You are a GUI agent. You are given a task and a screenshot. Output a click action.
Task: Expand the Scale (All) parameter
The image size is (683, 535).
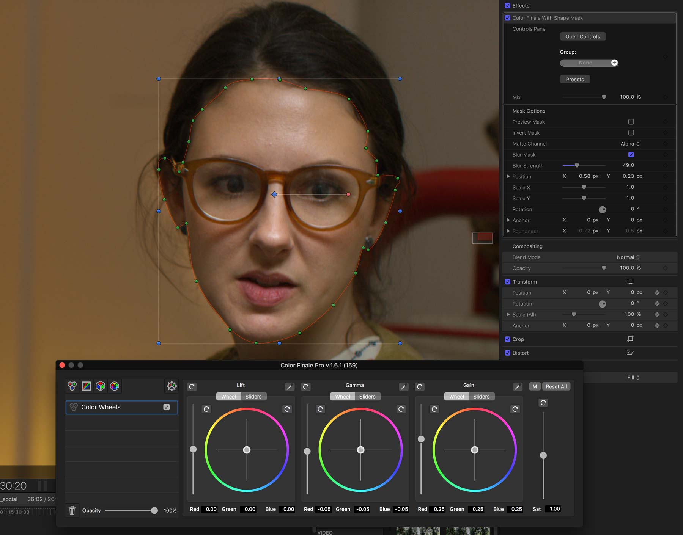coord(508,314)
